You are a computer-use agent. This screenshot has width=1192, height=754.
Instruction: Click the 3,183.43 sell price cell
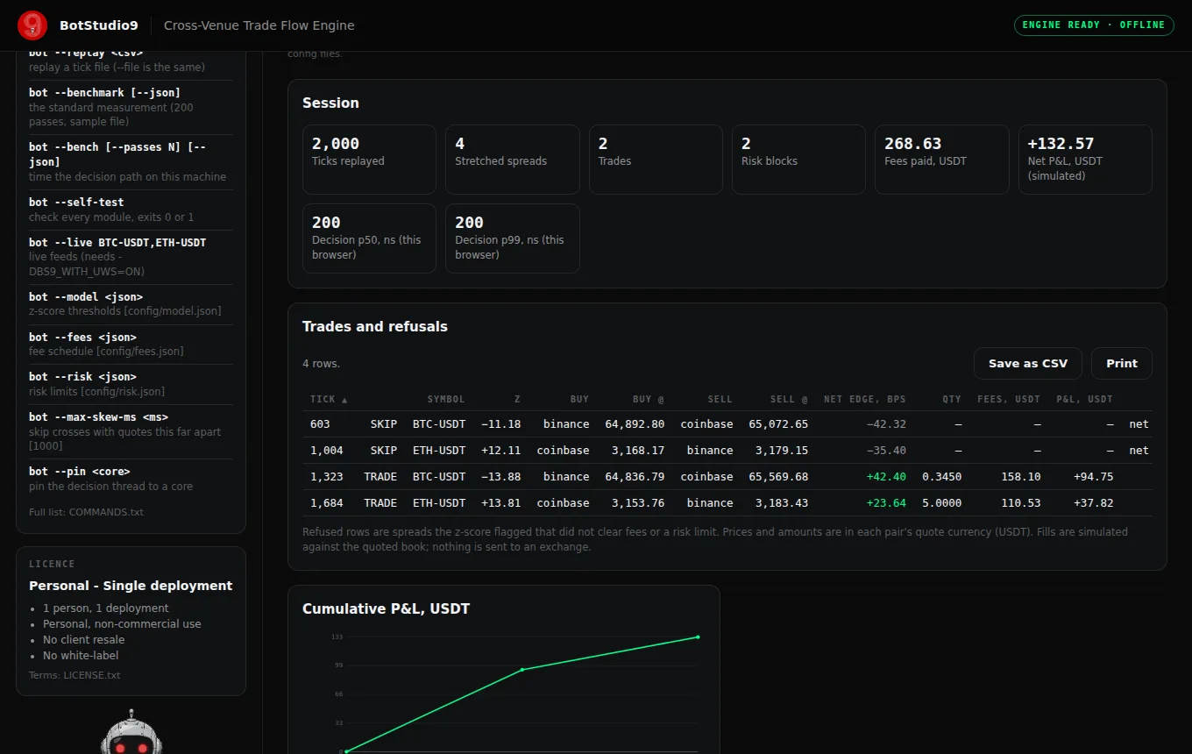coord(780,503)
